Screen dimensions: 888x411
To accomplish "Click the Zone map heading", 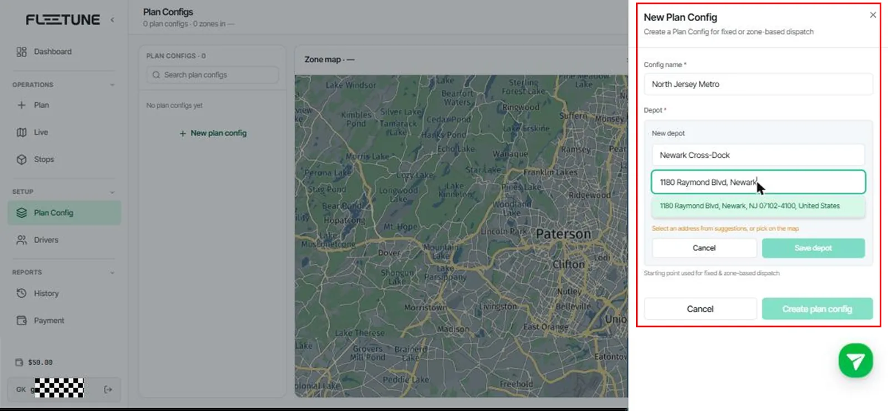I will (x=330, y=59).
